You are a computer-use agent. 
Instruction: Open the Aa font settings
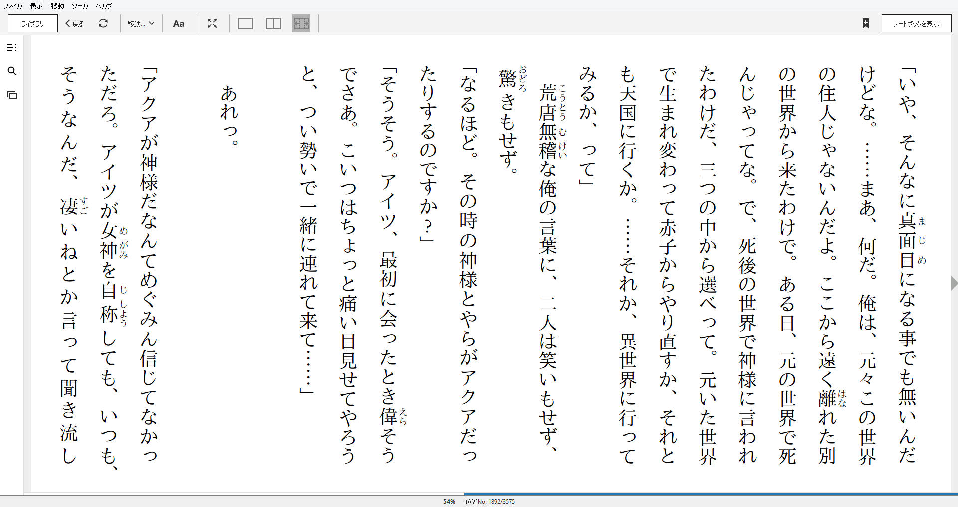click(x=179, y=23)
